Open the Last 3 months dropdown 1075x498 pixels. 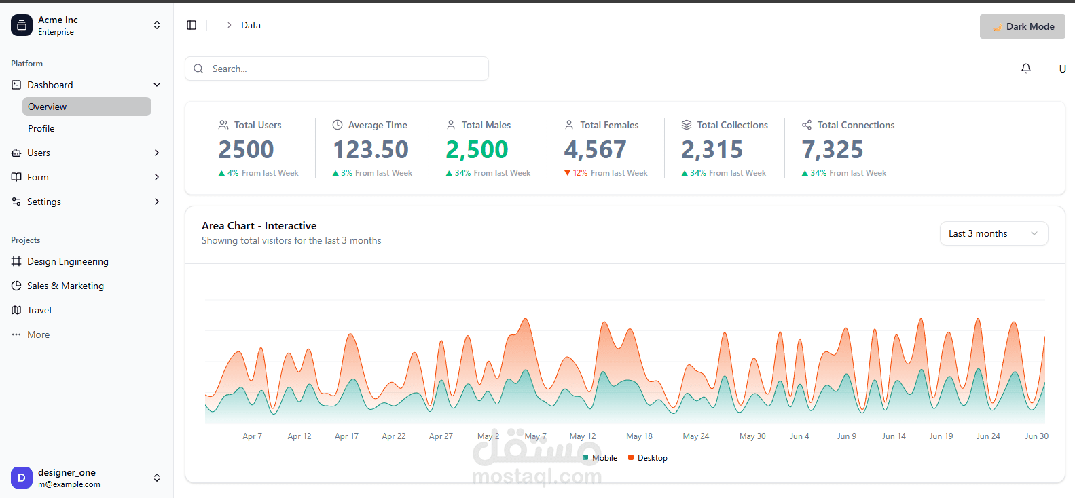(994, 233)
